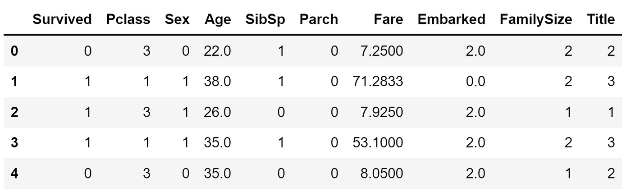The width and height of the screenshot is (631, 192).
Task: Select the Age column header
Action: [x=217, y=20]
